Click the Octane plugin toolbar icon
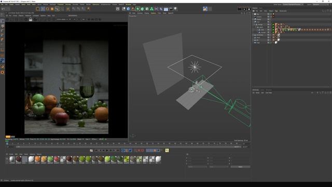This screenshot has width=332, height=187. (205, 9)
